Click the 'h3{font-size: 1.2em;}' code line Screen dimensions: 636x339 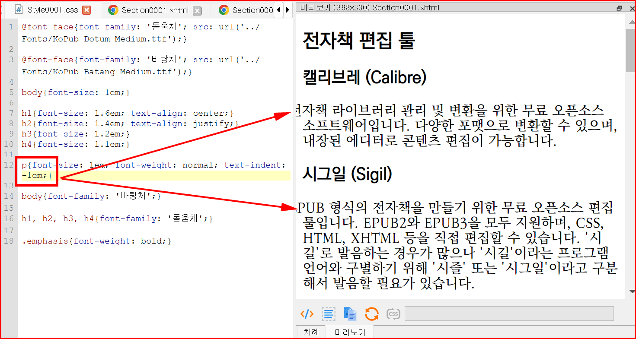point(76,134)
